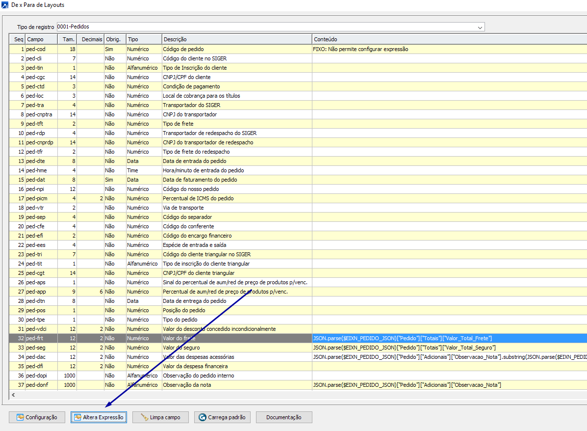The width and height of the screenshot is (587, 431).
Task: Sort by the Campo column header
Action: (41, 39)
